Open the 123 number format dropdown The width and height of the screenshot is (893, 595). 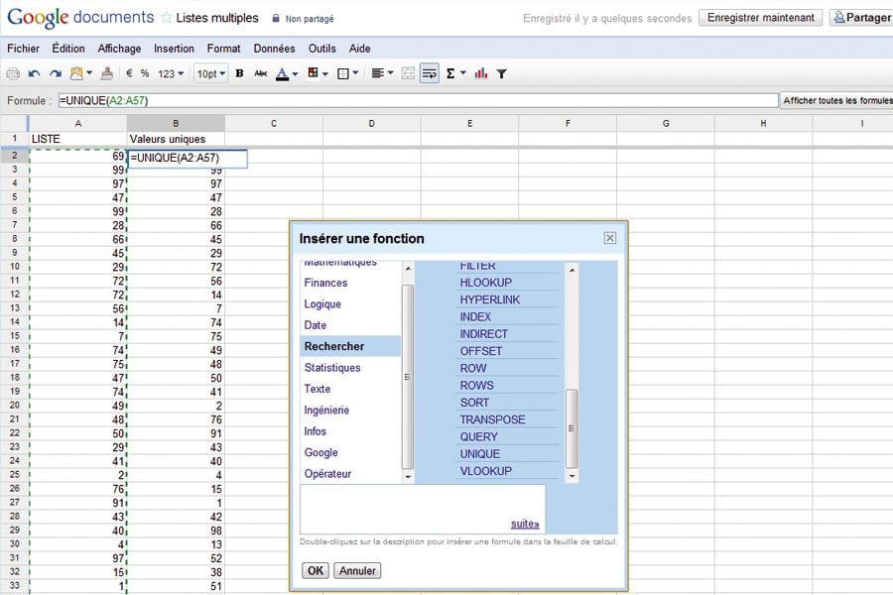(x=171, y=73)
